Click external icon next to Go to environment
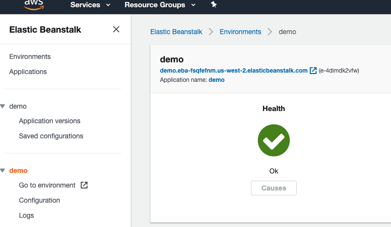The image size is (391, 227). click(x=84, y=185)
